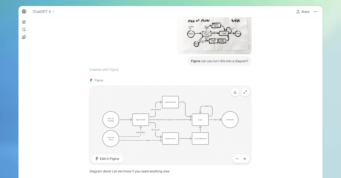The height and width of the screenshot is (178, 341).
Task: Expand the diagram to fullscreen
Action: 245,92
